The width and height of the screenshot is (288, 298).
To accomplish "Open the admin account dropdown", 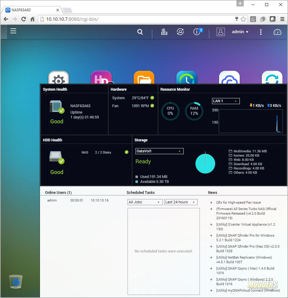I will (x=240, y=32).
